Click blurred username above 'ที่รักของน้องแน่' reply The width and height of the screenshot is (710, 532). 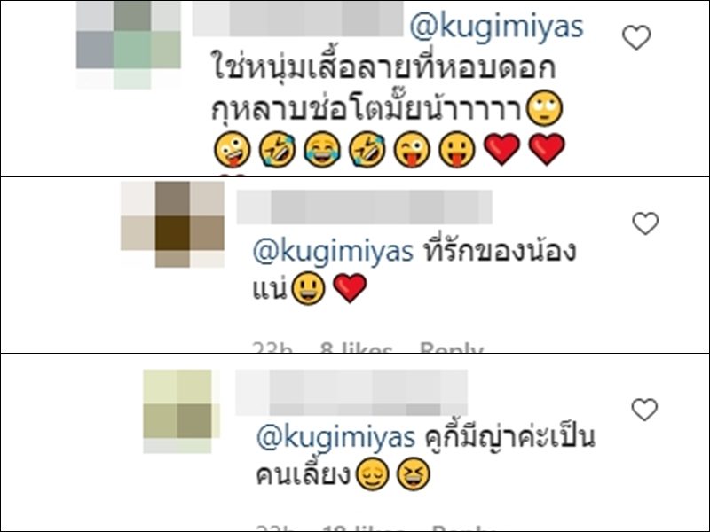[x=365, y=207]
